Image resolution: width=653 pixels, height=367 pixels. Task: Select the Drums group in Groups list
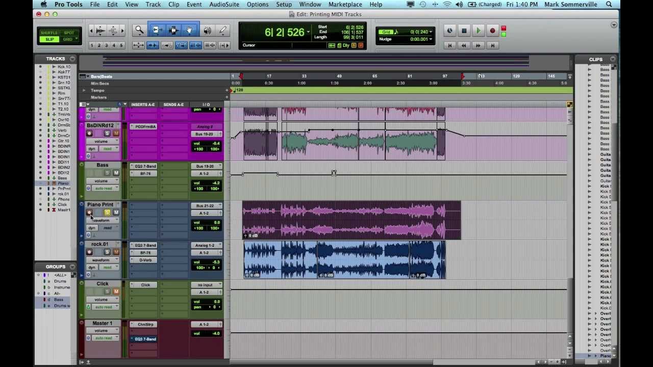(60, 281)
